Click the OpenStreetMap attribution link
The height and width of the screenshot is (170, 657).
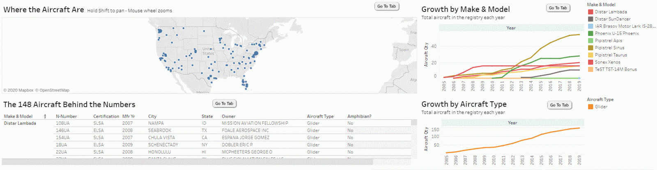[54, 90]
